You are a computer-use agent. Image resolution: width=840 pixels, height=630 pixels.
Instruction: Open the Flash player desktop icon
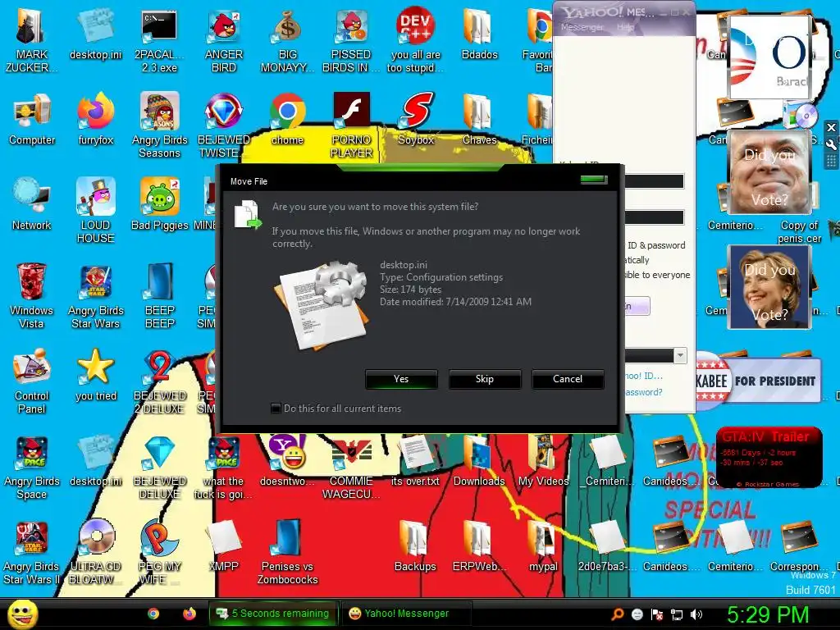coord(351,126)
